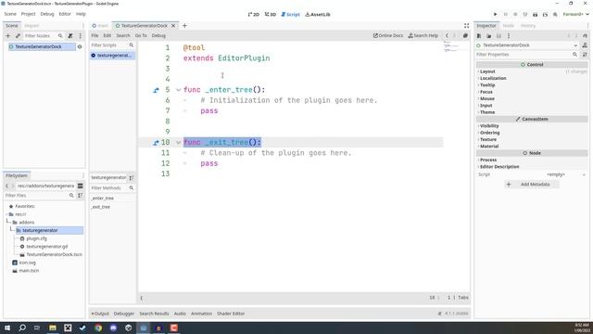593x334 pixels.
Task: Click override indicator icon on line 5
Action: pyautogui.click(x=156, y=90)
